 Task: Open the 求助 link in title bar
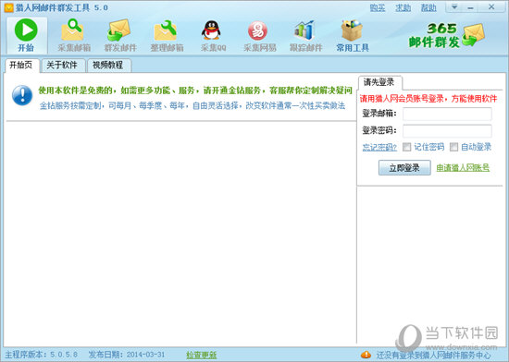(x=403, y=7)
